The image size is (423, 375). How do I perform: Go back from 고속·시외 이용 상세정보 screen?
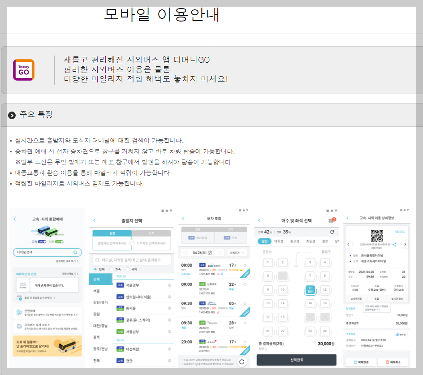(x=347, y=218)
